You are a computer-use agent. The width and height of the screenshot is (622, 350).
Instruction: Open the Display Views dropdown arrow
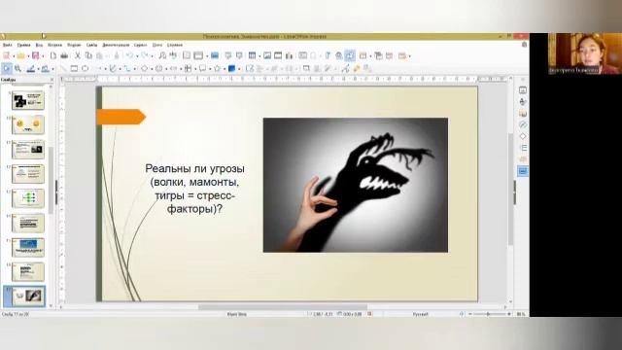tap(206, 56)
